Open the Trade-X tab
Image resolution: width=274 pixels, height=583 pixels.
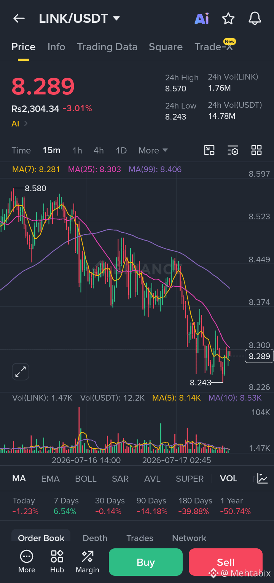coord(213,47)
